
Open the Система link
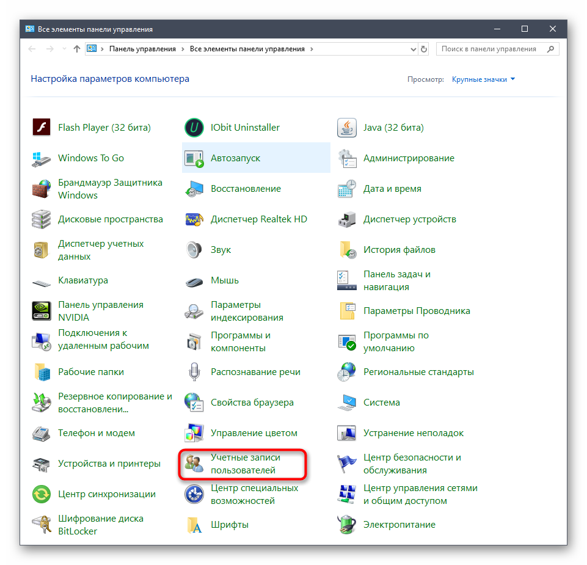click(381, 403)
